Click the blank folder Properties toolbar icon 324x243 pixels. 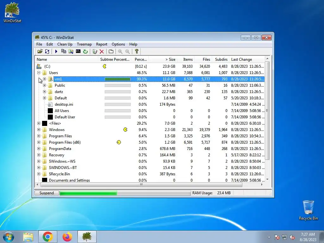[111, 51]
